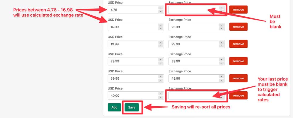This screenshot has height=118, width=293.
Task: Increment the 25.99 Exchange Price stepper
Action: pyautogui.click(x=222, y=25)
